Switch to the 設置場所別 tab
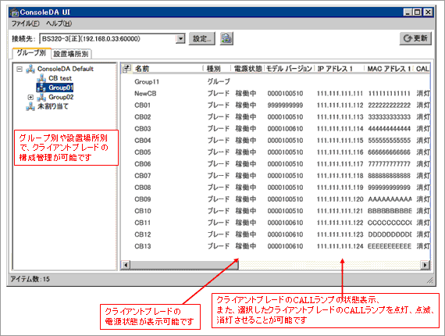The height and width of the screenshot is (336, 445). click(71, 54)
